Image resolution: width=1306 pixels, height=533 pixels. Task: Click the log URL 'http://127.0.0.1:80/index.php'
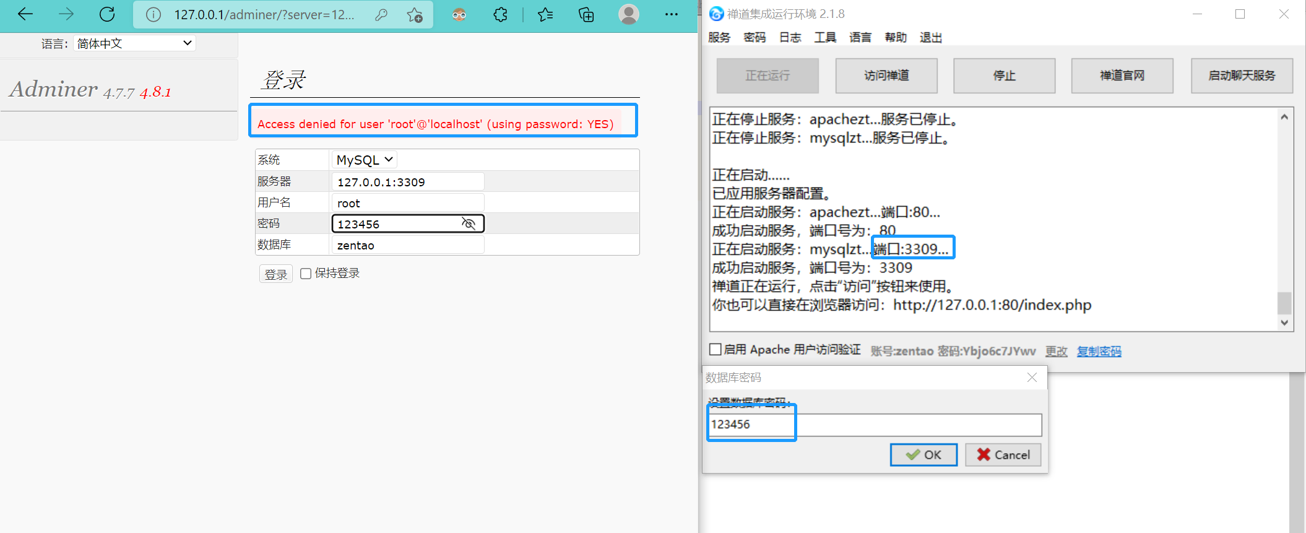click(992, 305)
